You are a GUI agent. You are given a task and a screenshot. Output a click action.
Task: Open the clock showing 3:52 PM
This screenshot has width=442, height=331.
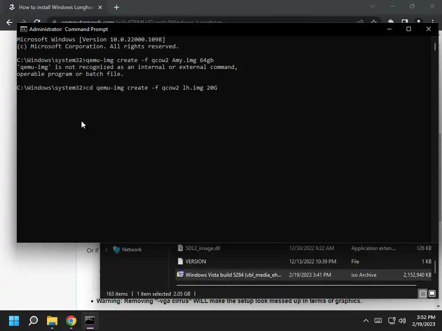424,321
